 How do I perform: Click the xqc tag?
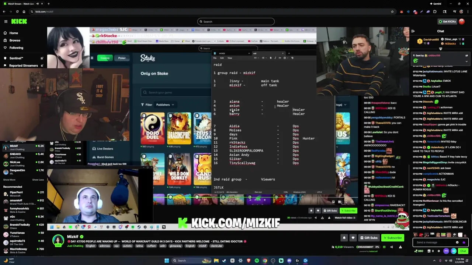[x=117, y=246]
